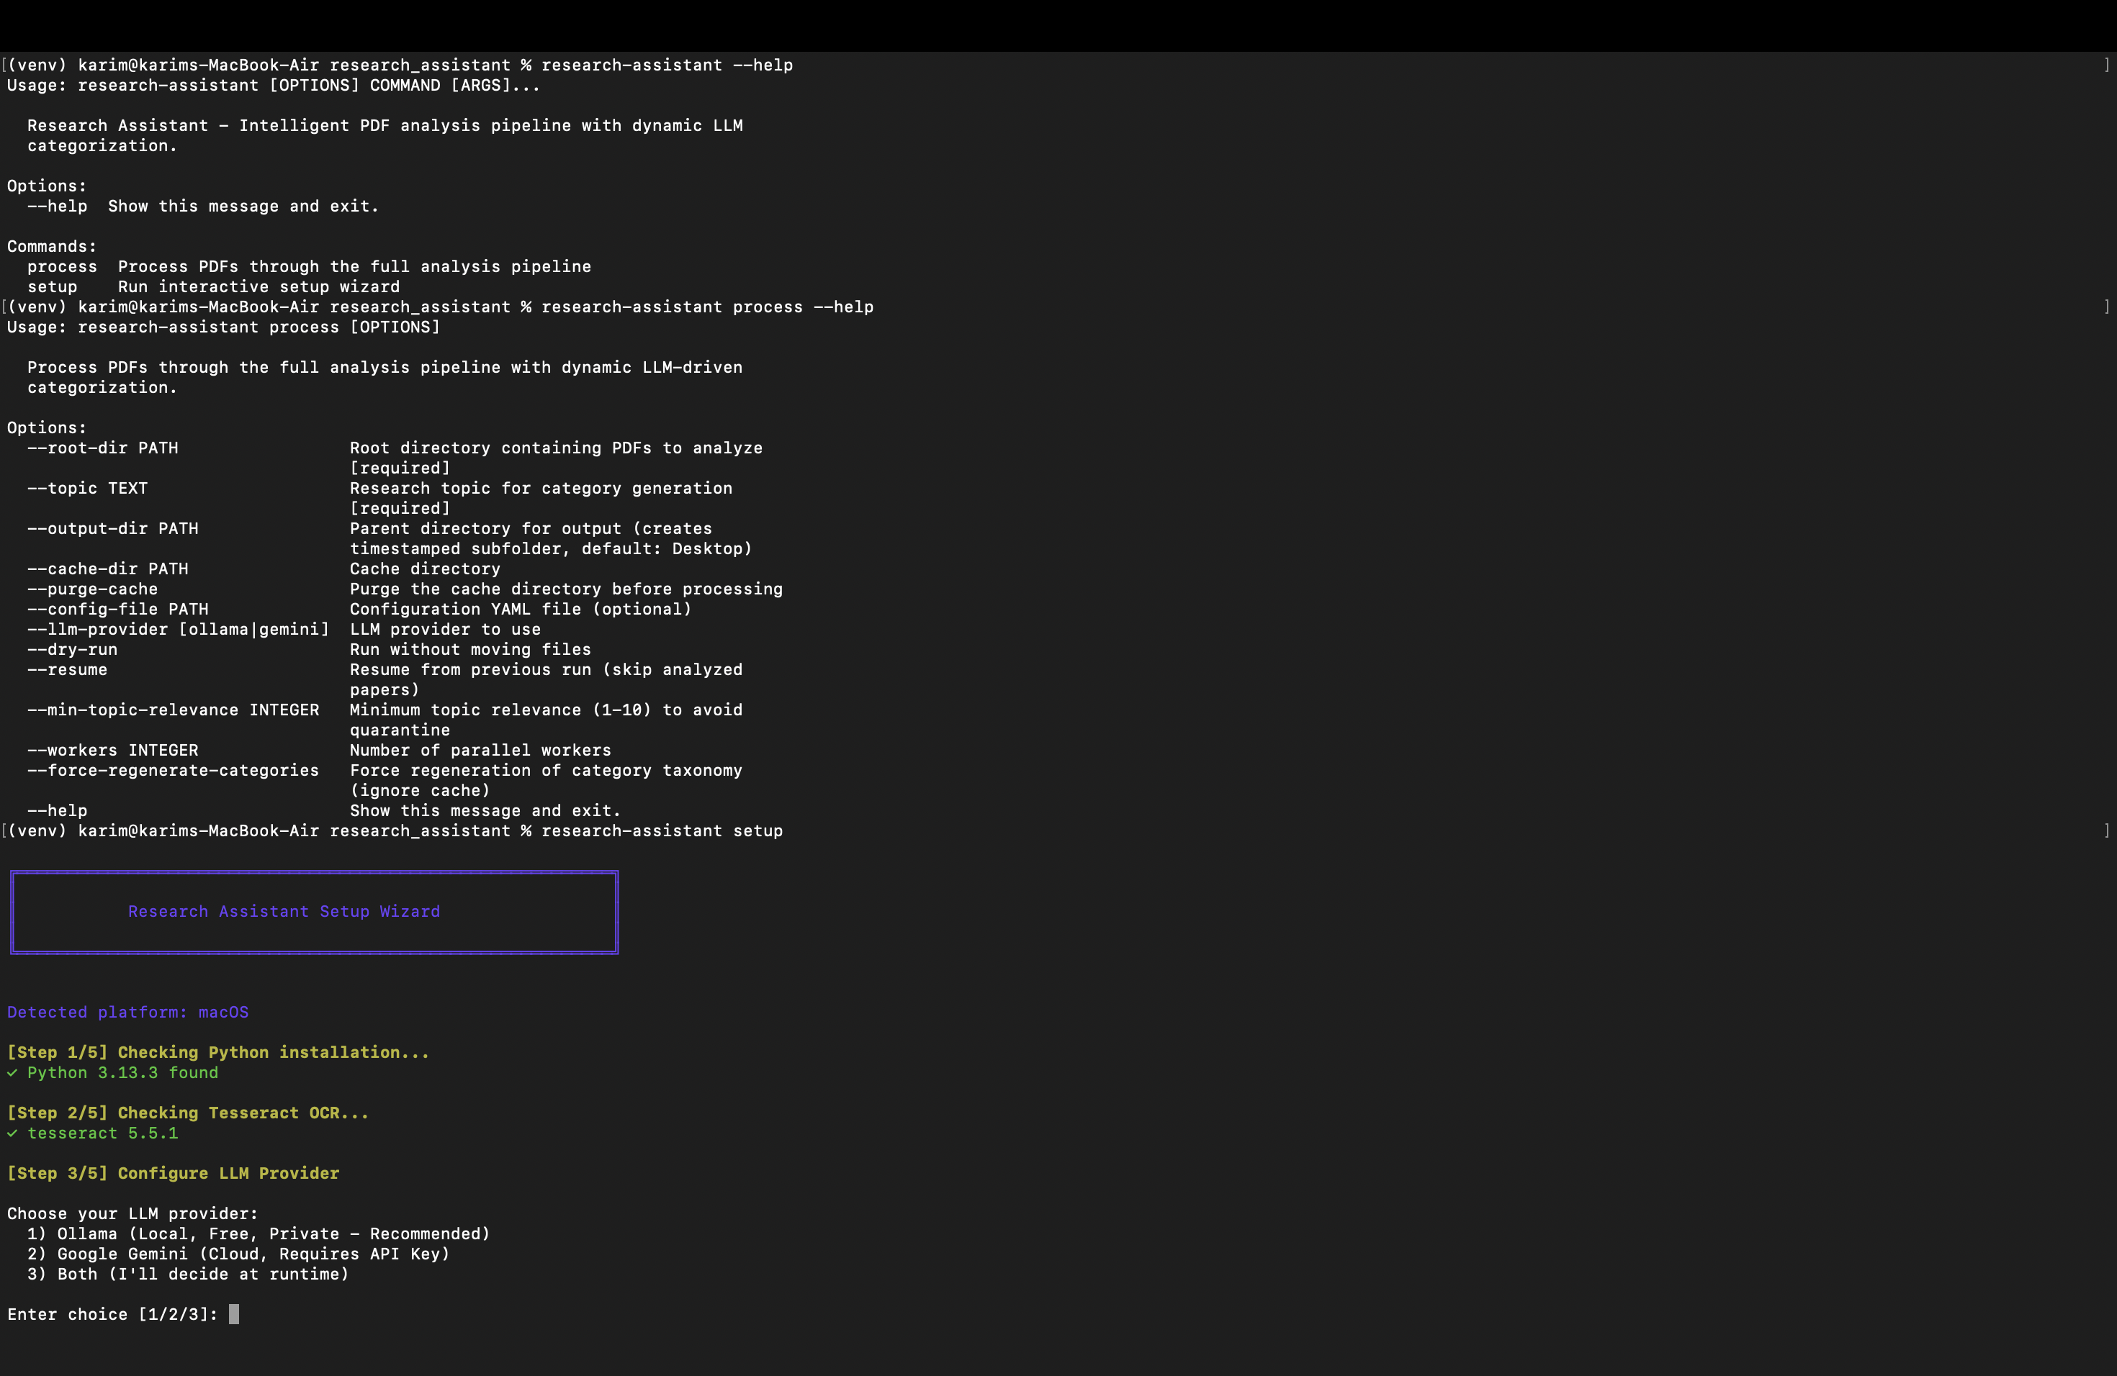Click the --dry-run option text
The height and width of the screenshot is (1376, 2117).
coord(73,649)
